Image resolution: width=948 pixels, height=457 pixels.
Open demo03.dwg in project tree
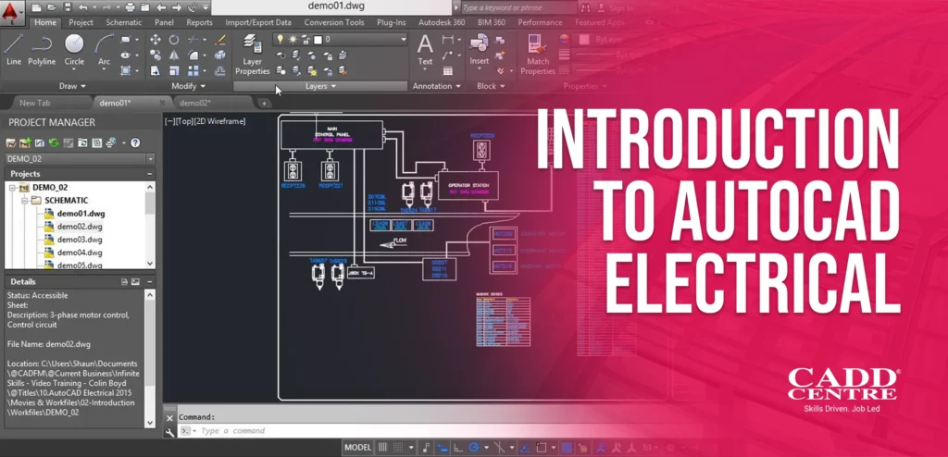pyautogui.click(x=80, y=239)
